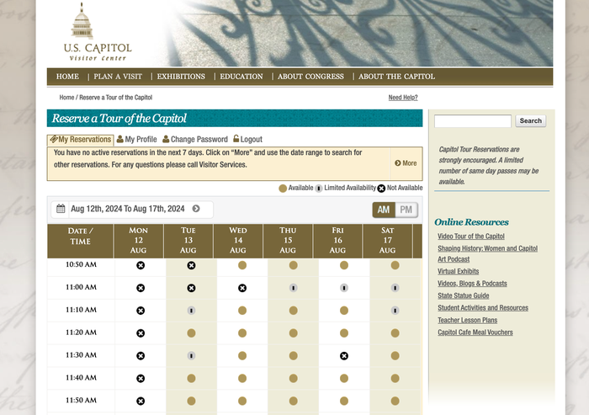Open the Plan a Visit menu

coord(118,77)
